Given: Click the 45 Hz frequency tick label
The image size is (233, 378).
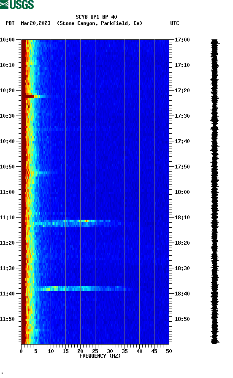Looking at the screenshot, I should [x=154, y=351].
